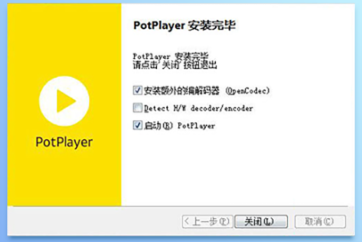
Task: Click the 安装额外的编解码器 (OpenCodec) label
Action: (207, 90)
